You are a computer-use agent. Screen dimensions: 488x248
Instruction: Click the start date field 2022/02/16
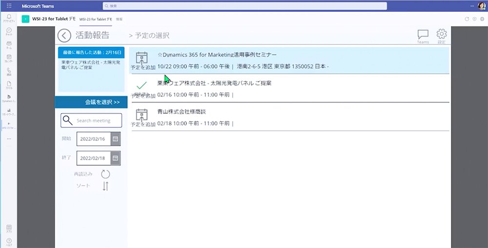[x=94, y=139]
